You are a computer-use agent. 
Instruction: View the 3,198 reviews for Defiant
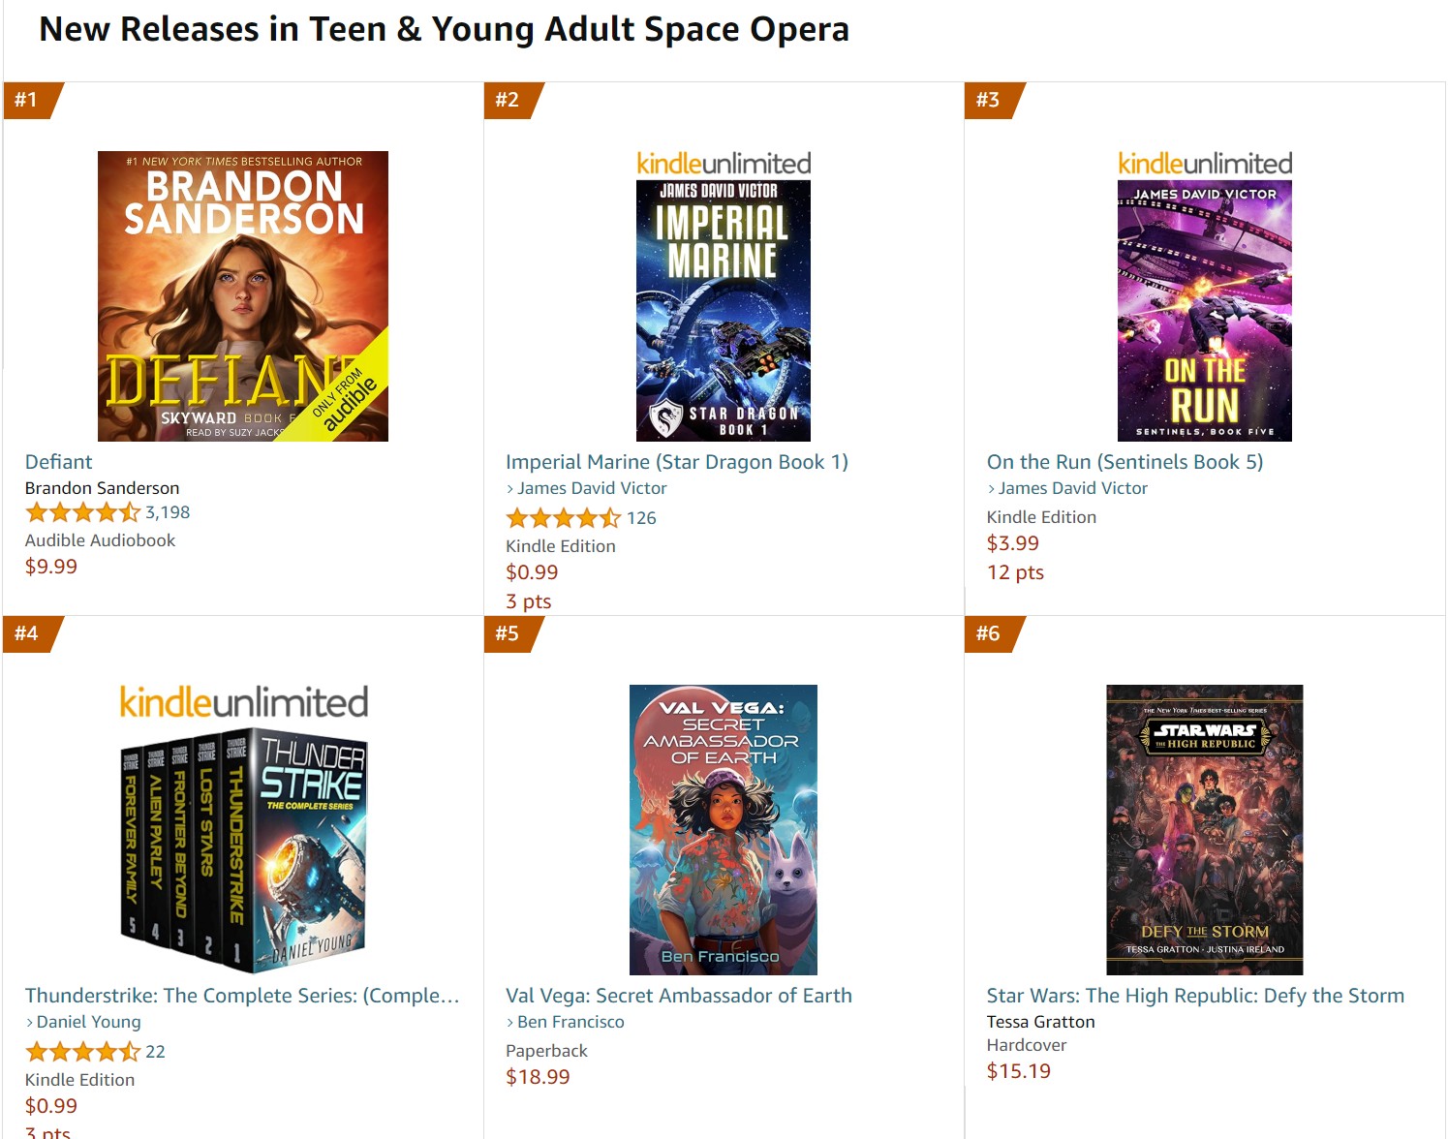(168, 512)
